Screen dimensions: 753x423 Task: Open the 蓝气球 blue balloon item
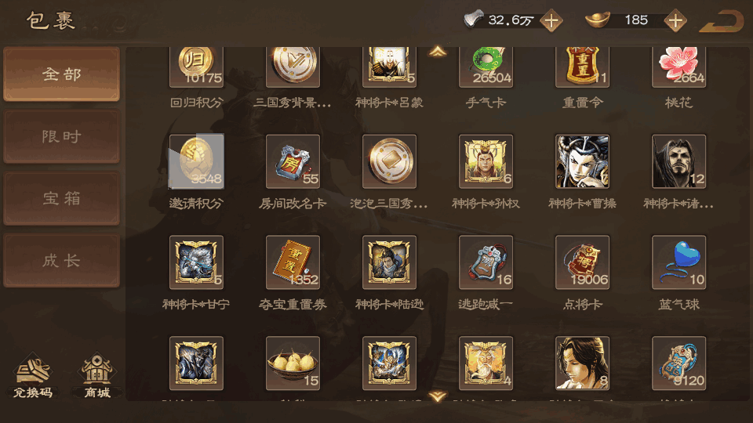pyautogui.click(x=679, y=262)
